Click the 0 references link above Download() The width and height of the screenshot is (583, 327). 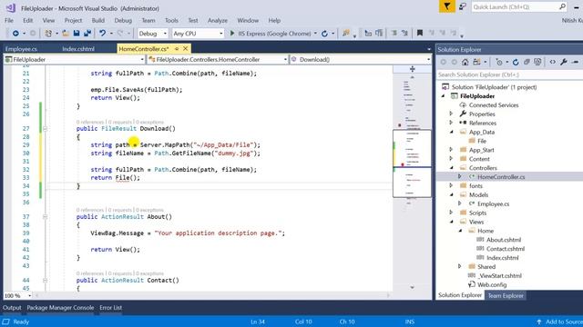90,122
